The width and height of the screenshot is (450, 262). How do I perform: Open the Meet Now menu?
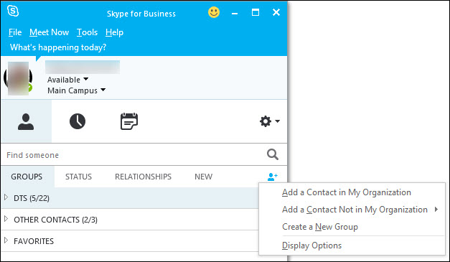click(x=49, y=32)
